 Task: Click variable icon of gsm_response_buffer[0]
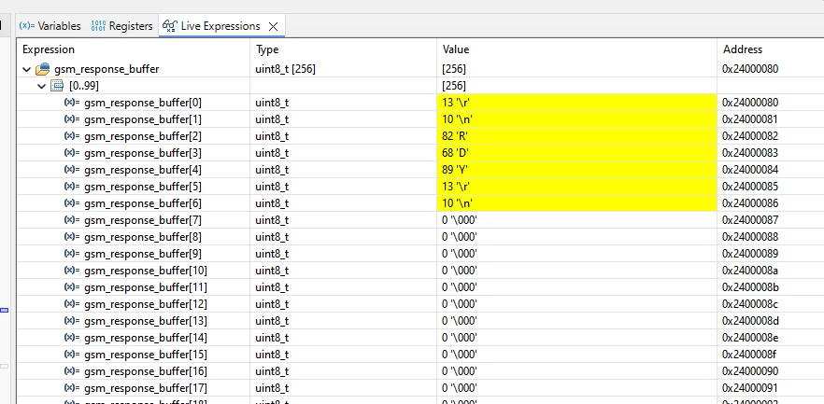72,103
